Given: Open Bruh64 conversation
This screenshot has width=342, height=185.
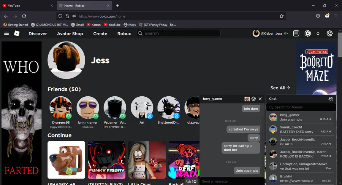Looking at the screenshot, I should click(300, 179).
